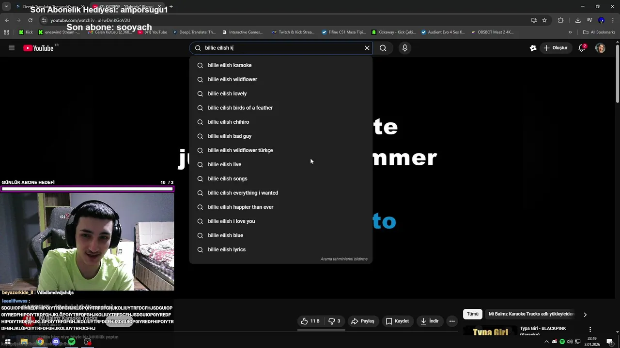Download the video with İndir

pos(430,321)
